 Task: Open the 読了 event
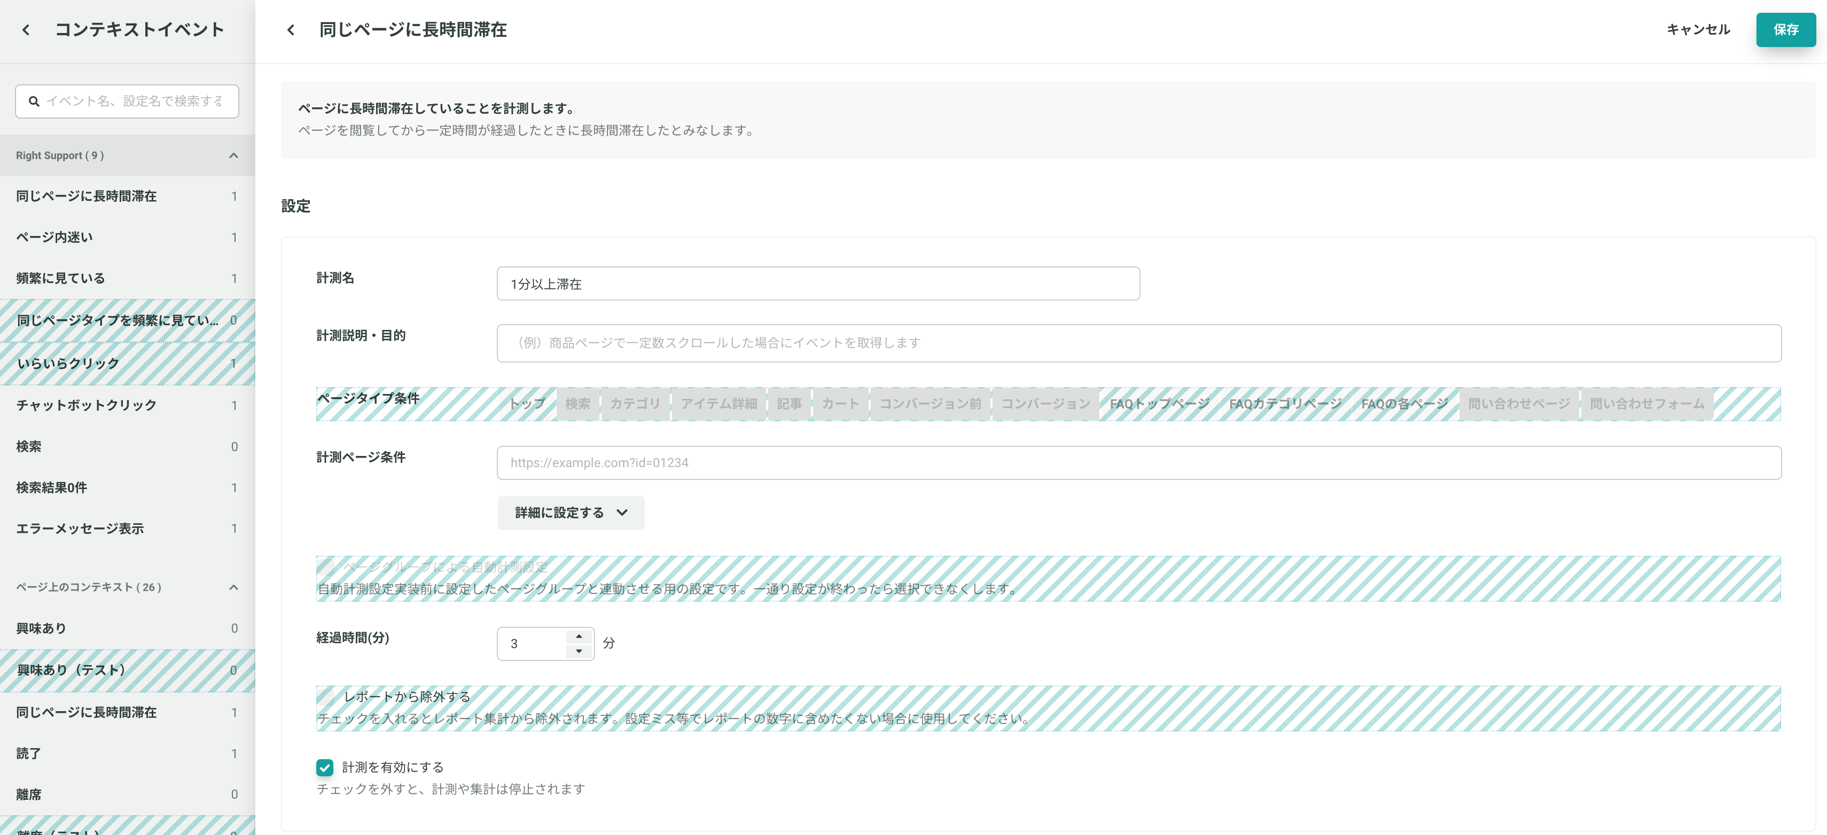coord(128,753)
